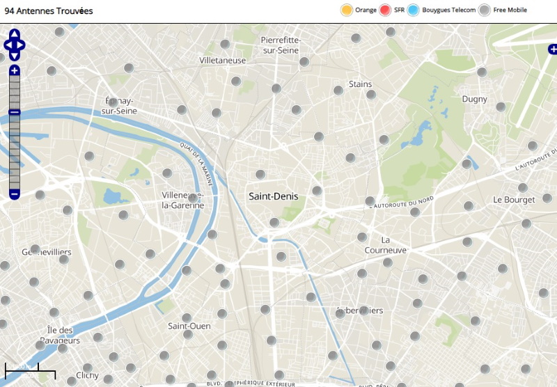Screen dimensions: 557x387
Task: Select the antenna marker on the Épinay-sur-Seine label
Action: pyautogui.click(x=113, y=102)
